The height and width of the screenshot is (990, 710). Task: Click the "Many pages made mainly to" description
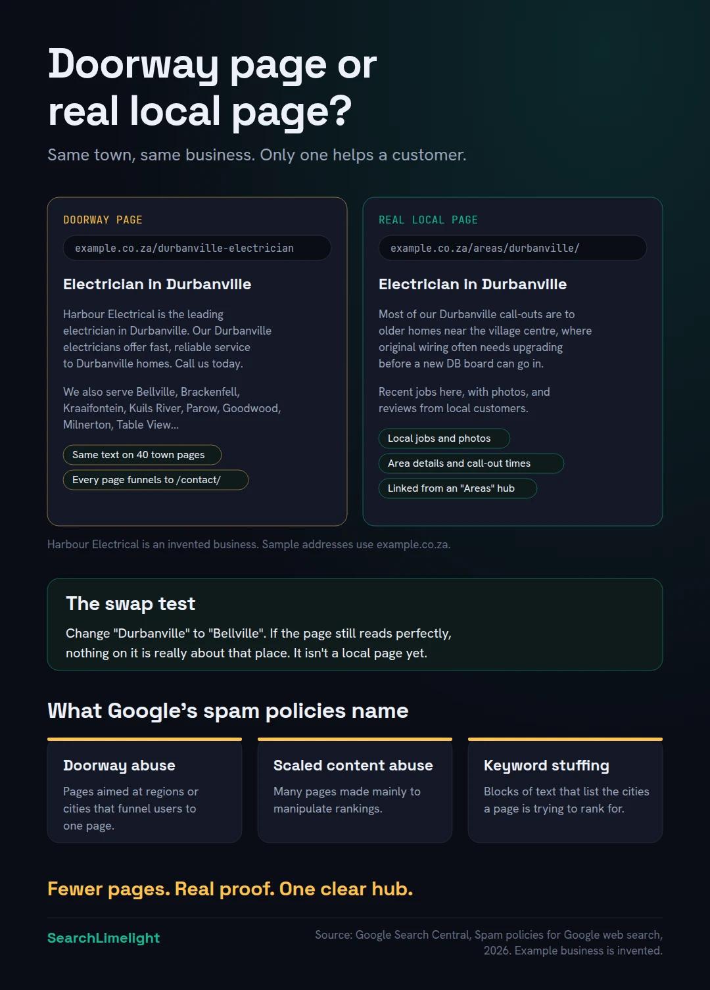point(347,800)
